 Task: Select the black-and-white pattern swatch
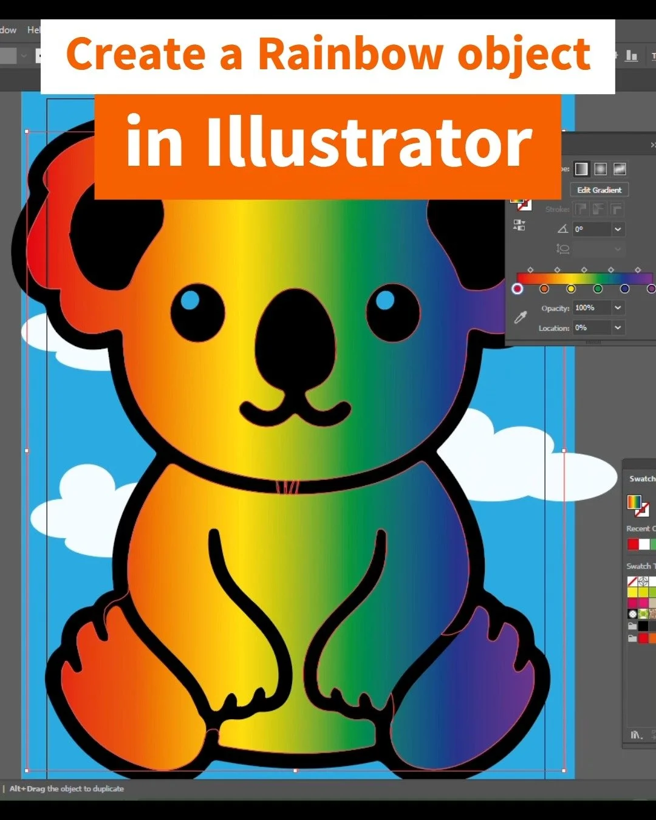click(x=632, y=614)
